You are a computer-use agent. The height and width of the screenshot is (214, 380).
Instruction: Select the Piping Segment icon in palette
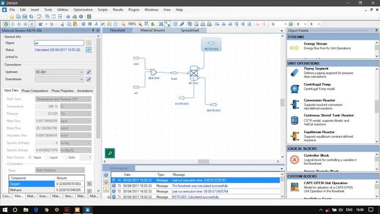[x=294, y=73]
